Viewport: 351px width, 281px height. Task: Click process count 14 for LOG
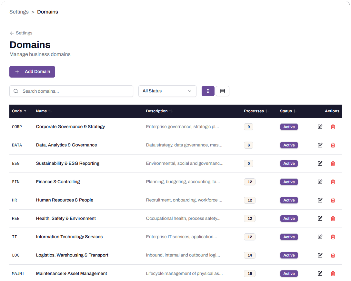[x=250, y=255]
